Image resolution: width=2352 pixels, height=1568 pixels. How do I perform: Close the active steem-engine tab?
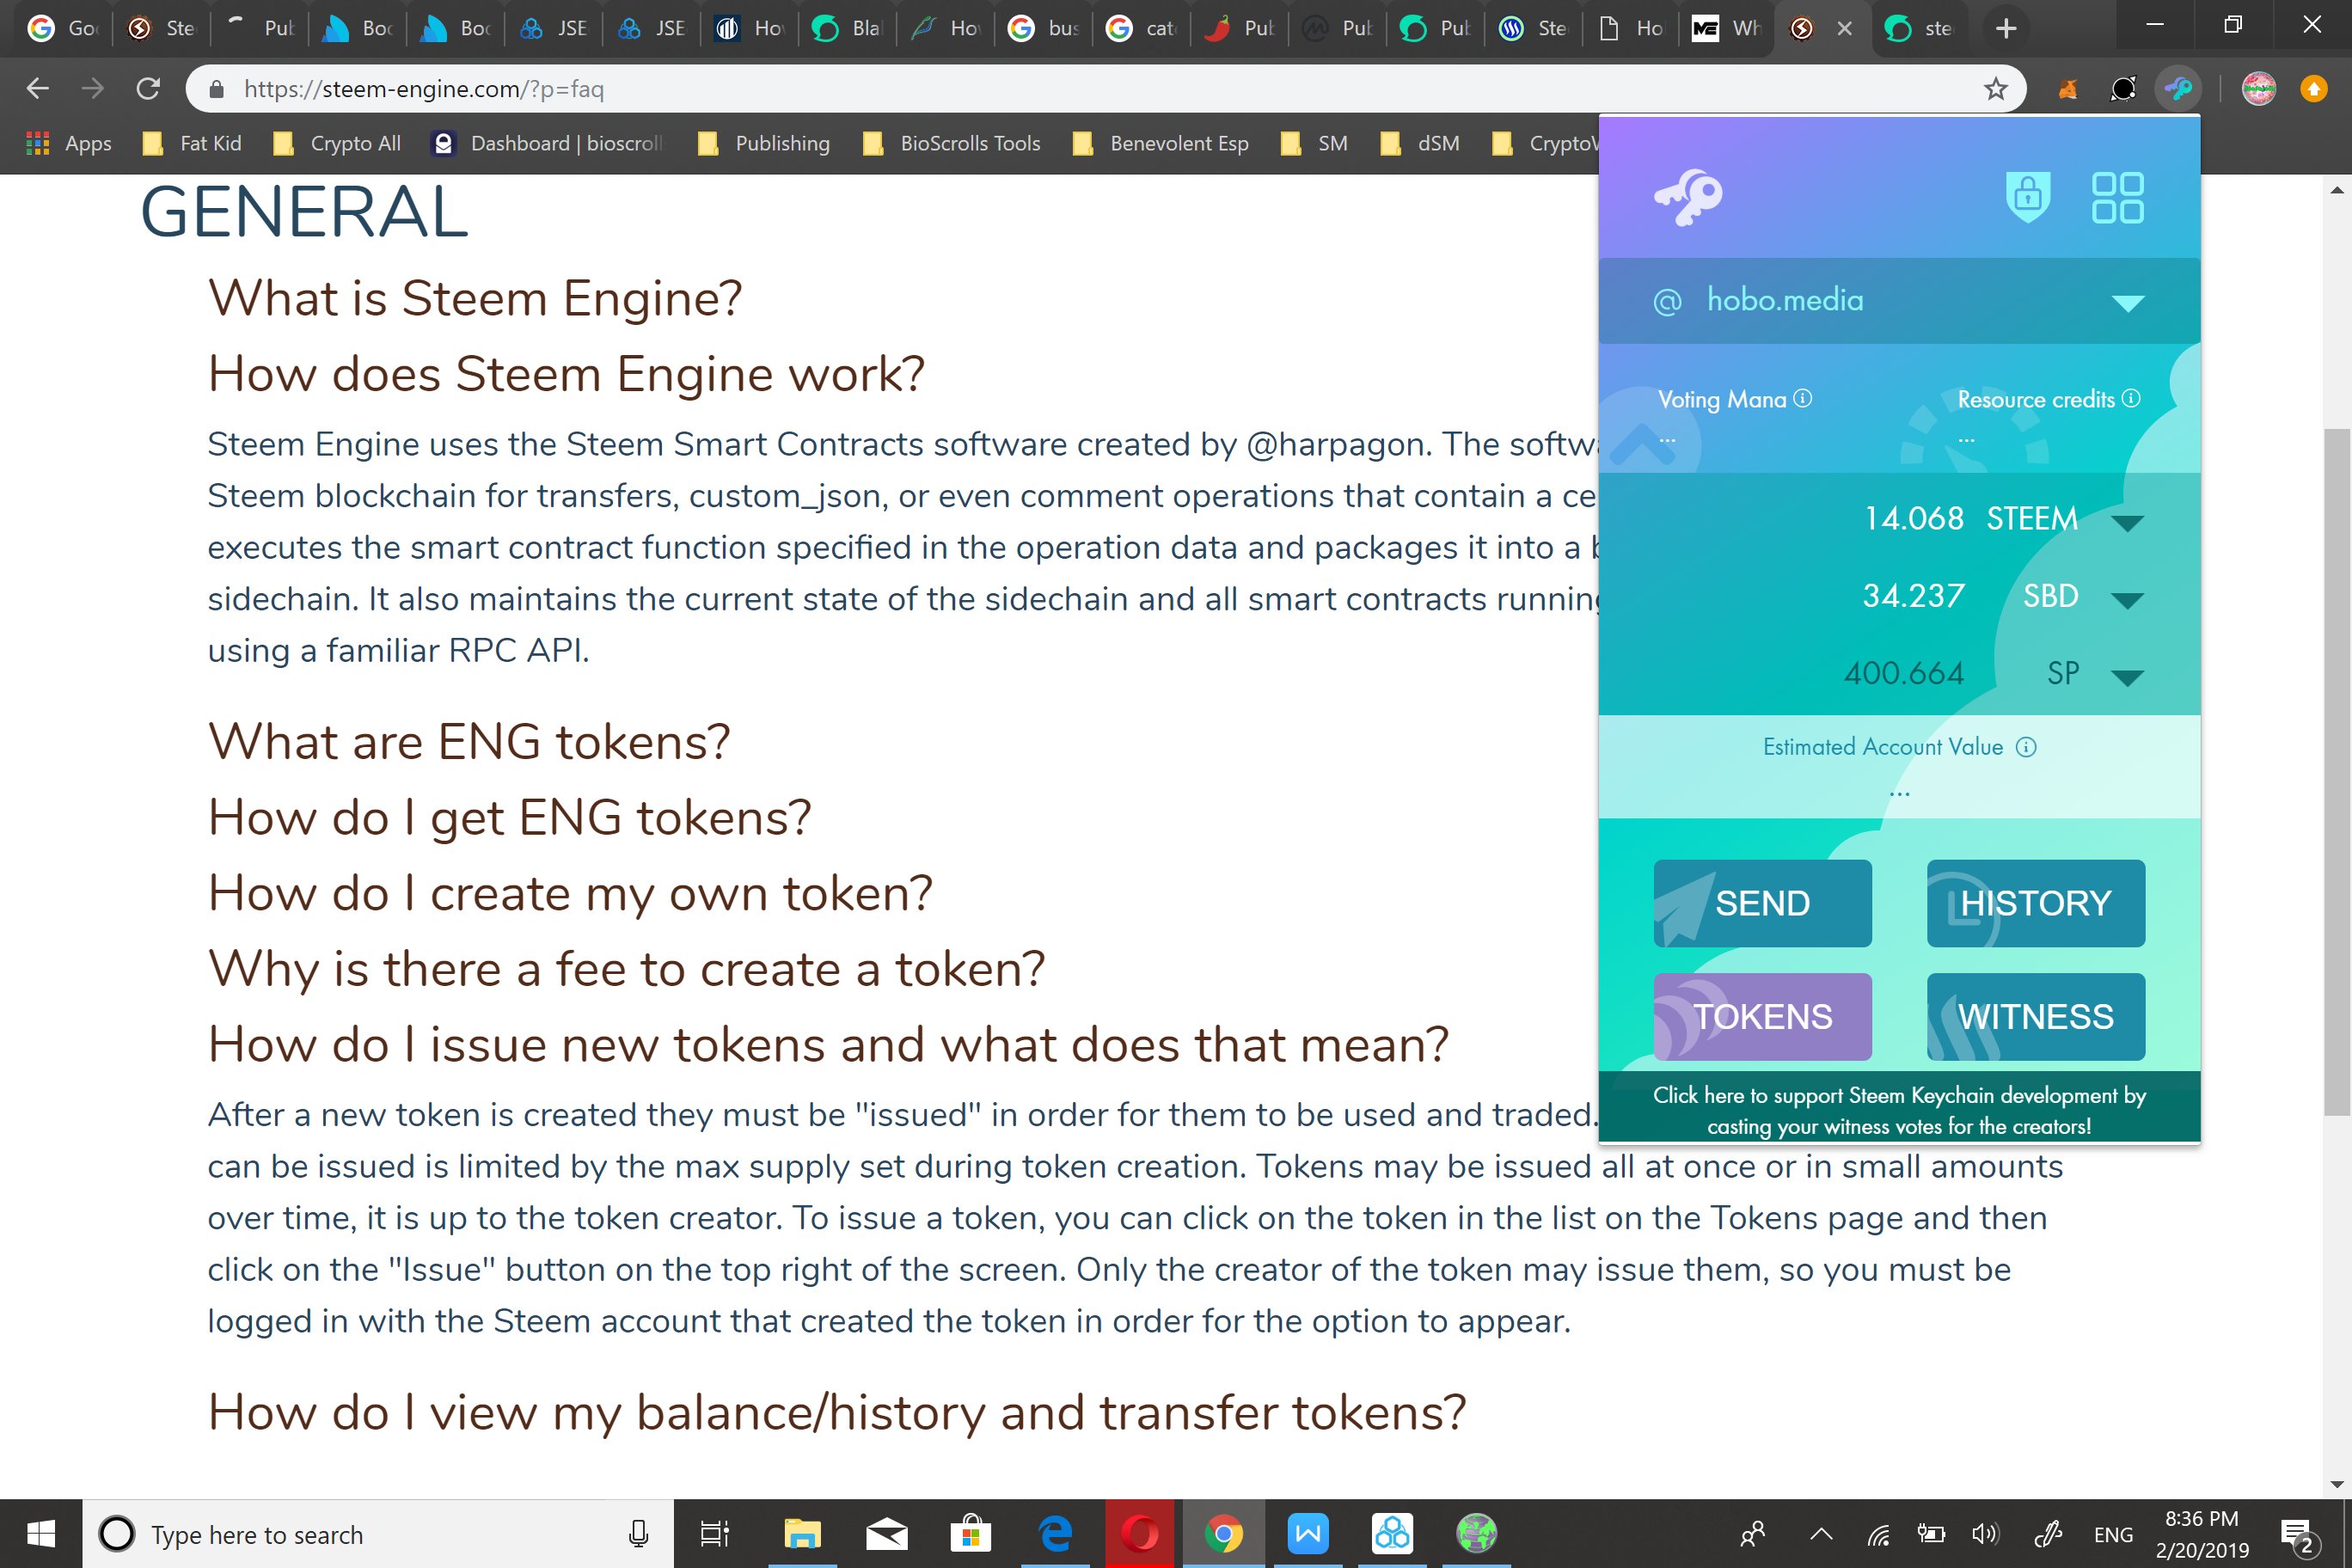click(1845, 29)
